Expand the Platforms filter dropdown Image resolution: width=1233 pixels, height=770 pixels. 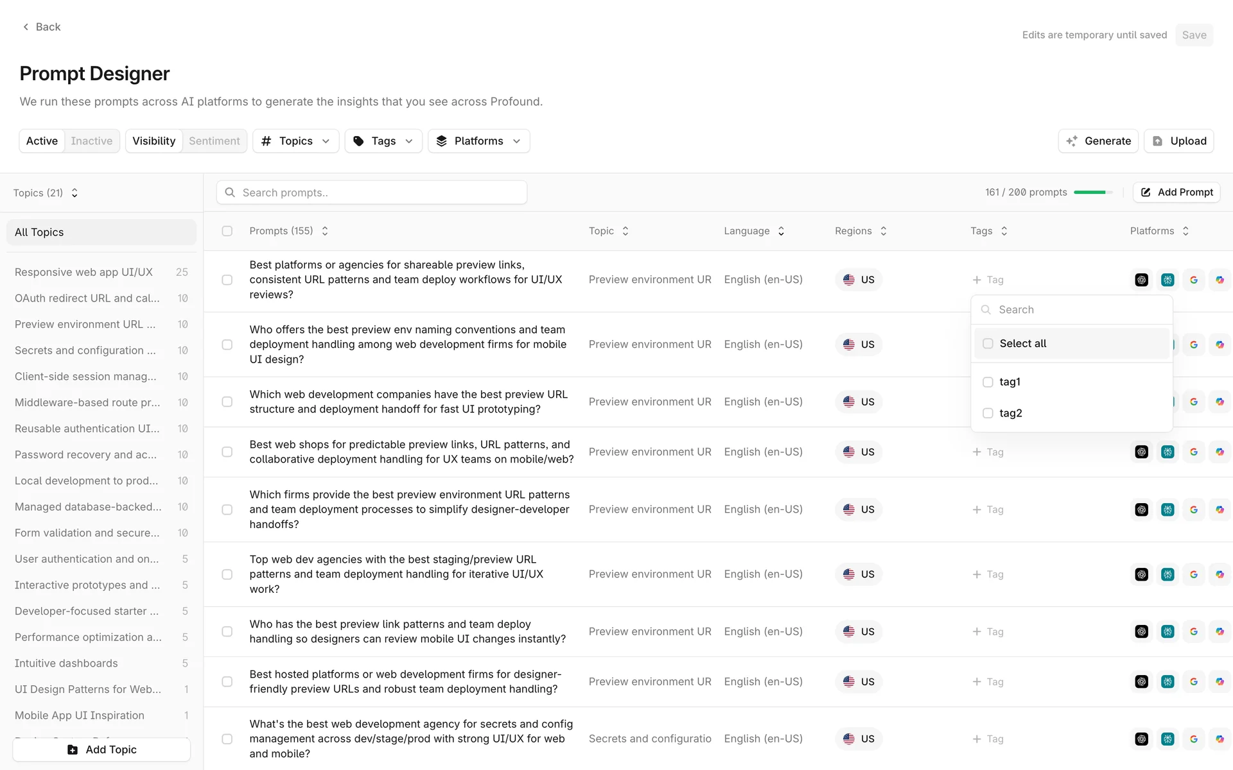tap(478, 141)
